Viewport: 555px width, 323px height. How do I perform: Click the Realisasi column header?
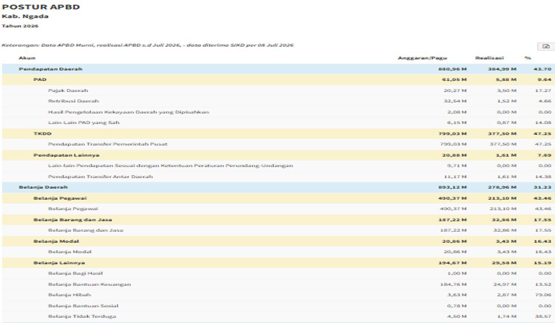tap(489, 58)
